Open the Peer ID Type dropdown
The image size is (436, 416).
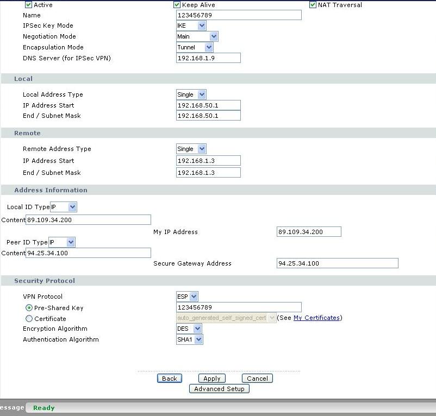click(x=62, y=242)
